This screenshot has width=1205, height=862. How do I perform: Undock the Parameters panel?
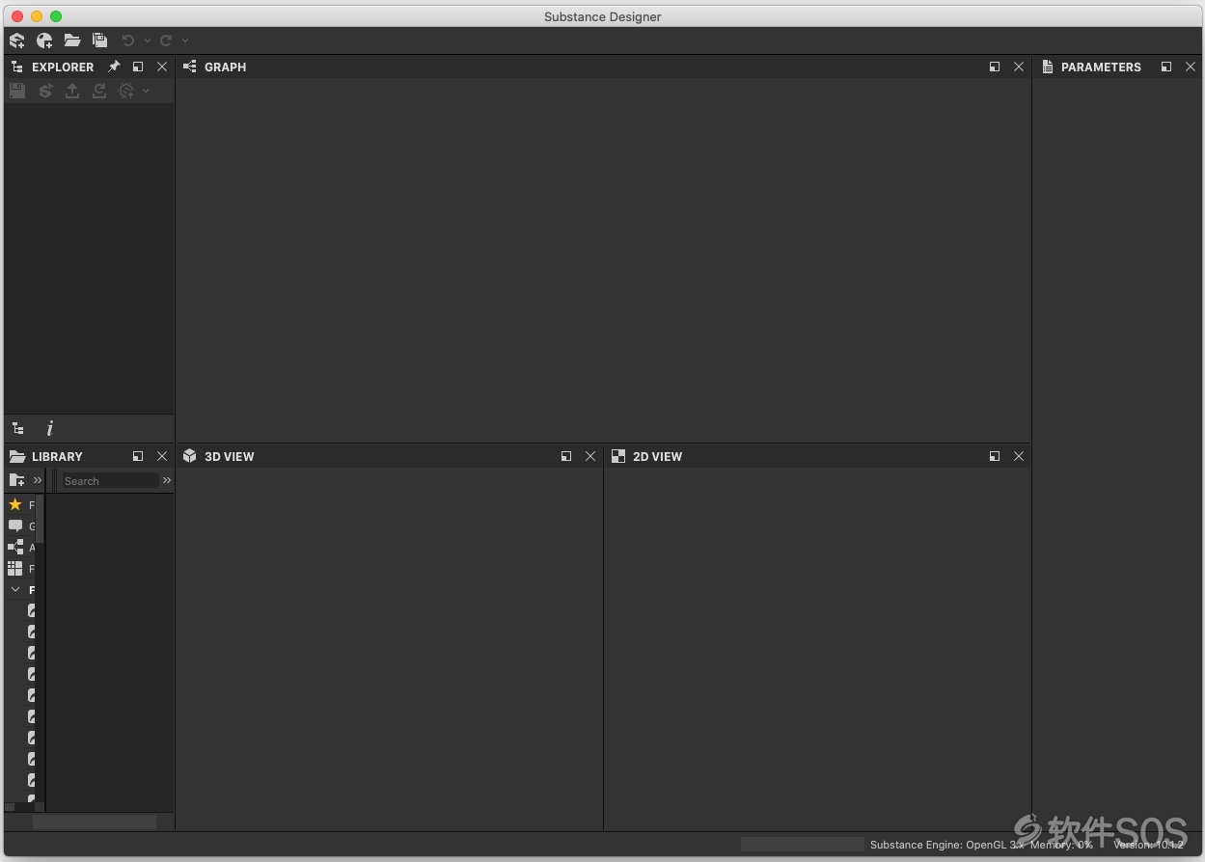click(x=1166, y=67)
